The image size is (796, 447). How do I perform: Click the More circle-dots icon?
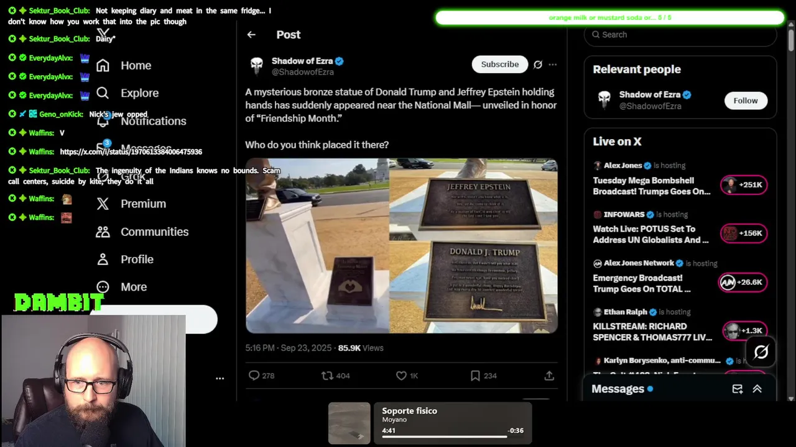coord(103,287)
